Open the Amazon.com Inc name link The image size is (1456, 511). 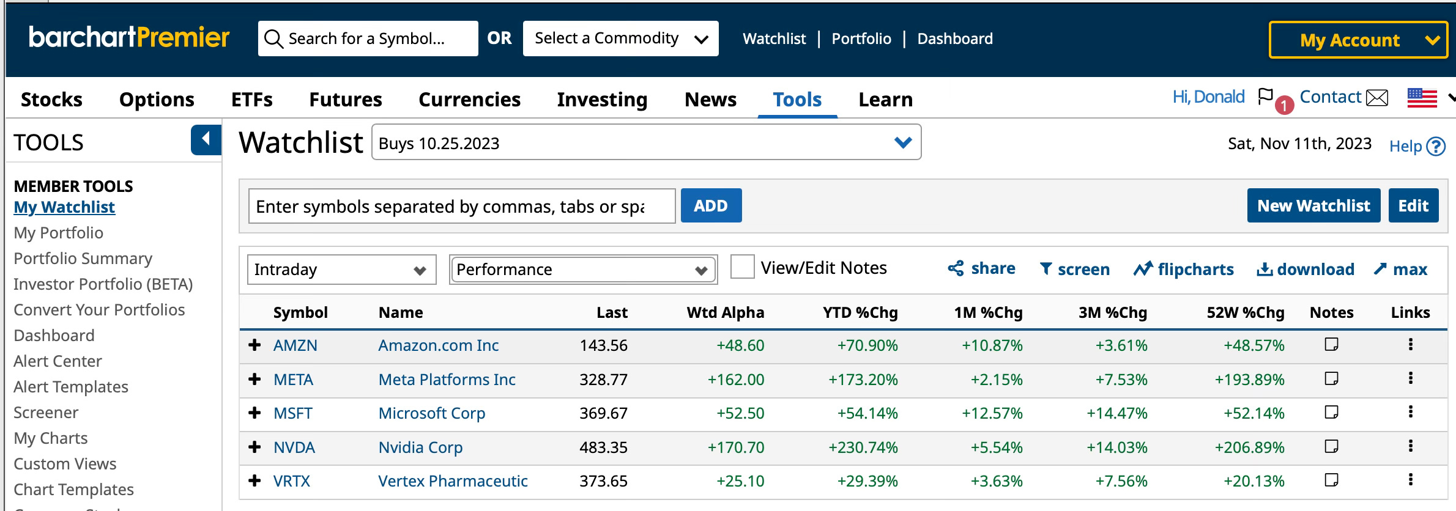point(439,345)
